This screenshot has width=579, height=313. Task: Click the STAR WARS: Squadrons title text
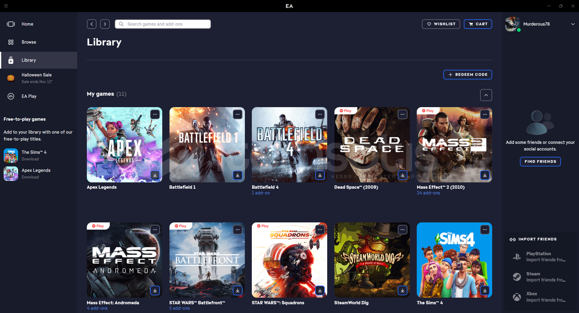point(278,303)
